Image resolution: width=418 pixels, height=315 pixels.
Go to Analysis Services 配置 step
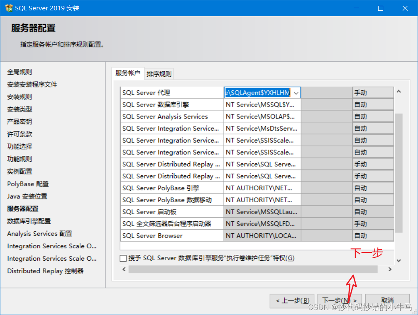[40, 233]
